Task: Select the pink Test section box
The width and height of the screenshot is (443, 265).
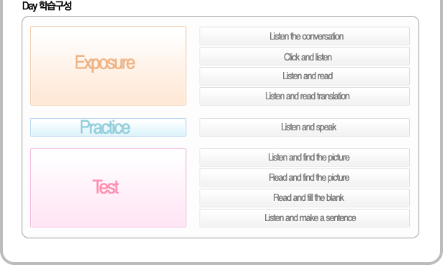Action: (x=108, y=188)
